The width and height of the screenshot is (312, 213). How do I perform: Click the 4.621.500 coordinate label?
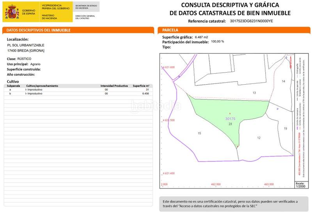point(169,120)
